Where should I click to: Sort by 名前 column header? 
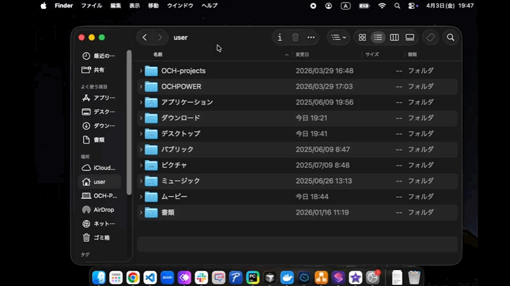pos(157,55)
